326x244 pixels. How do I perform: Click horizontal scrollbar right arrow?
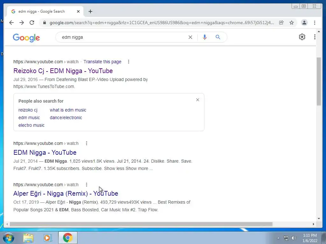pyautogui.click(x=314, y=224)
